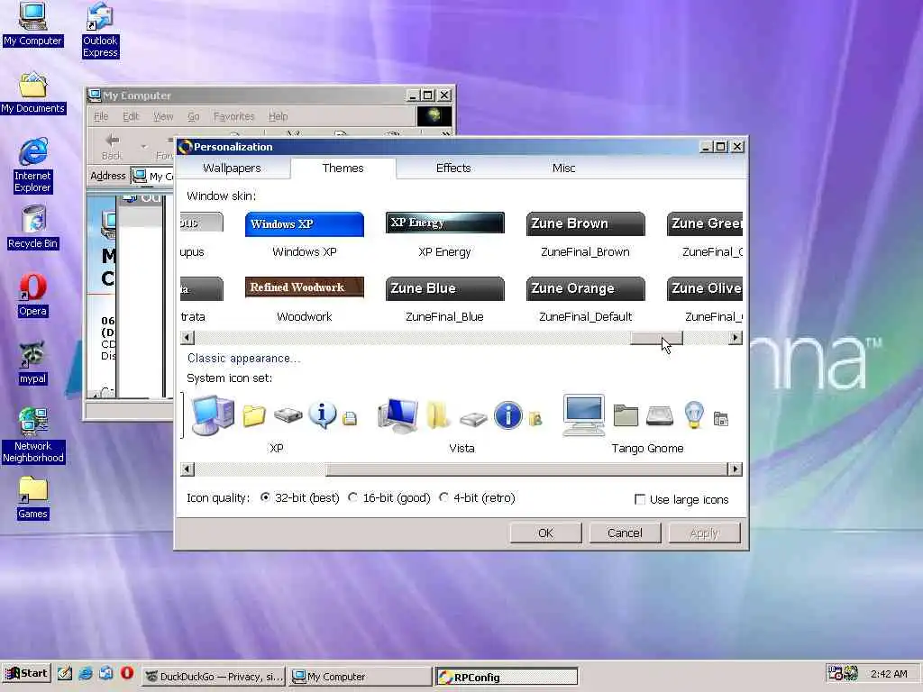Select the Windows XP window skin
Viewport: 923px width, 692px height.
pyautogui.click(x=305, y=235)
